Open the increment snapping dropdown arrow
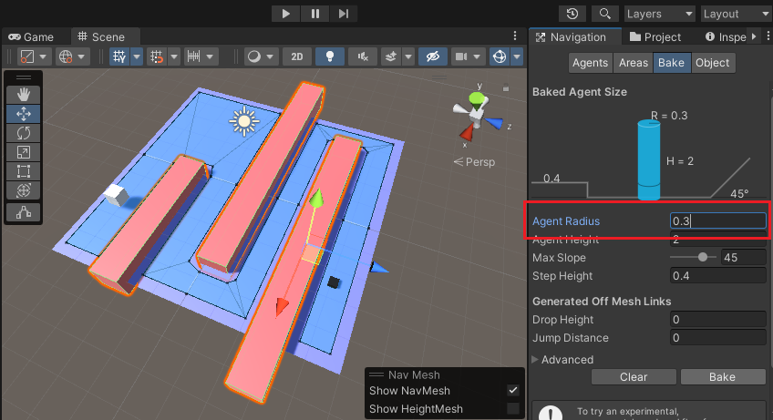 tap(210, 56)
